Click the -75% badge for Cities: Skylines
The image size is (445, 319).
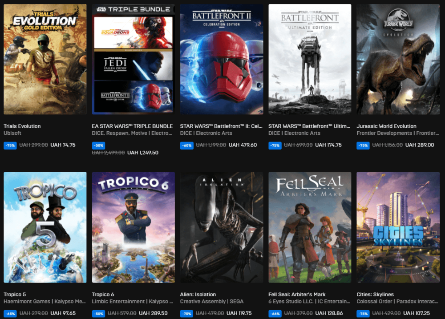363,314
